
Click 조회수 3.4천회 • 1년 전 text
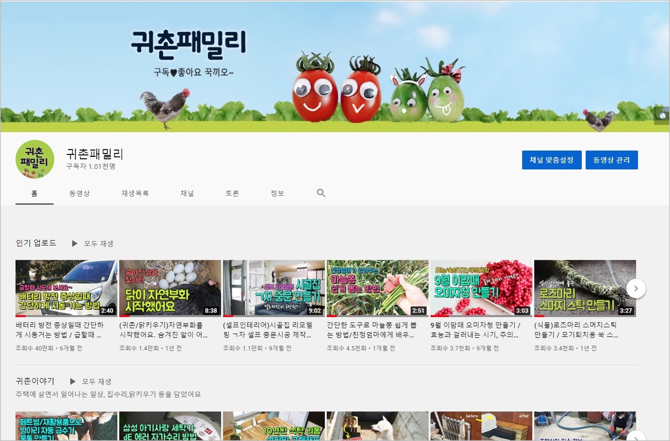565,348
